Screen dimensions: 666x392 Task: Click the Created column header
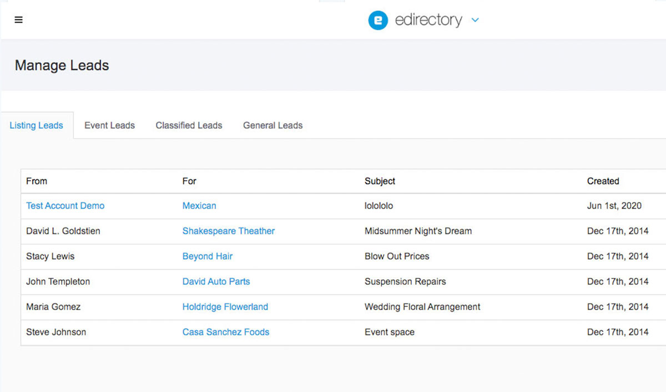(603, 181)
